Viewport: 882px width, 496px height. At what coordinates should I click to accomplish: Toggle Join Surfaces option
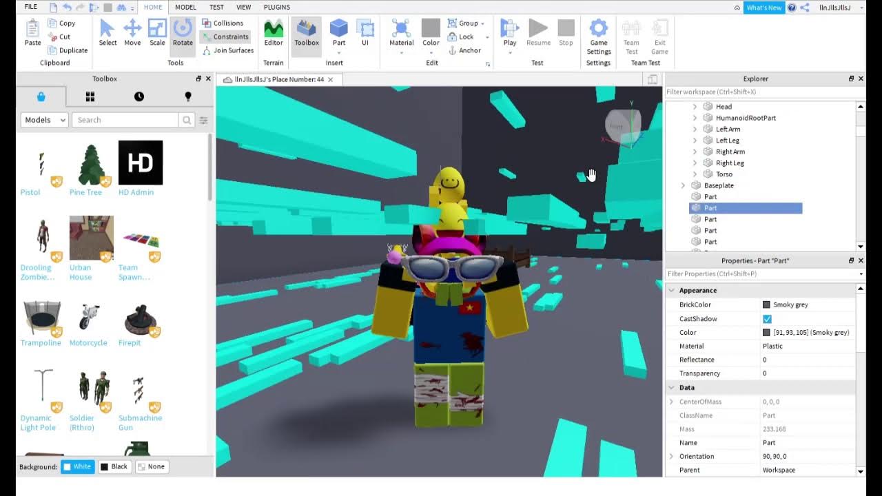[x=228, y=50]
